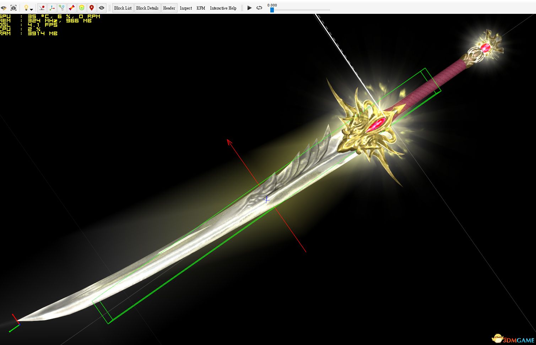Toggle the lighting bulb icon
This screenshot has height=345, width=536.
coord(26,8)
